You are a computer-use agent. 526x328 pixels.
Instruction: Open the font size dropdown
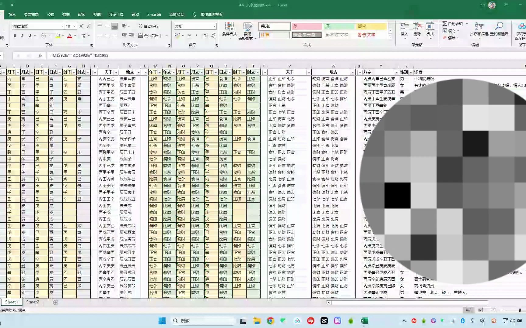75,26
